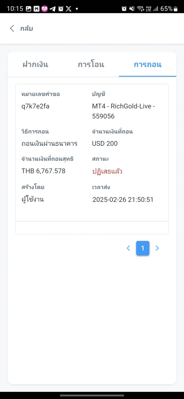The width and height of the screenshot is (184, 399).
Task: Tap the MT4 RichGold-Live account text
Action: pos(124,111)
